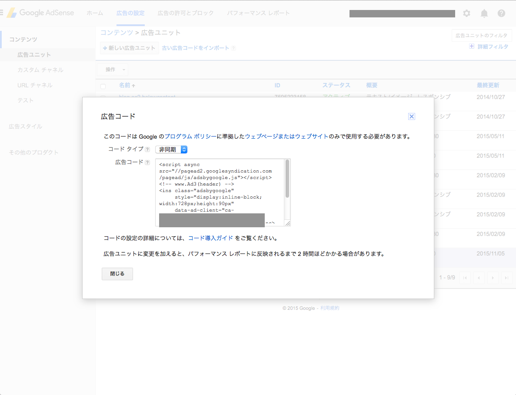Toggle expansion of the left sidebar menu
The height and width of the screenshot is (395, 516).
click(2, 12)
